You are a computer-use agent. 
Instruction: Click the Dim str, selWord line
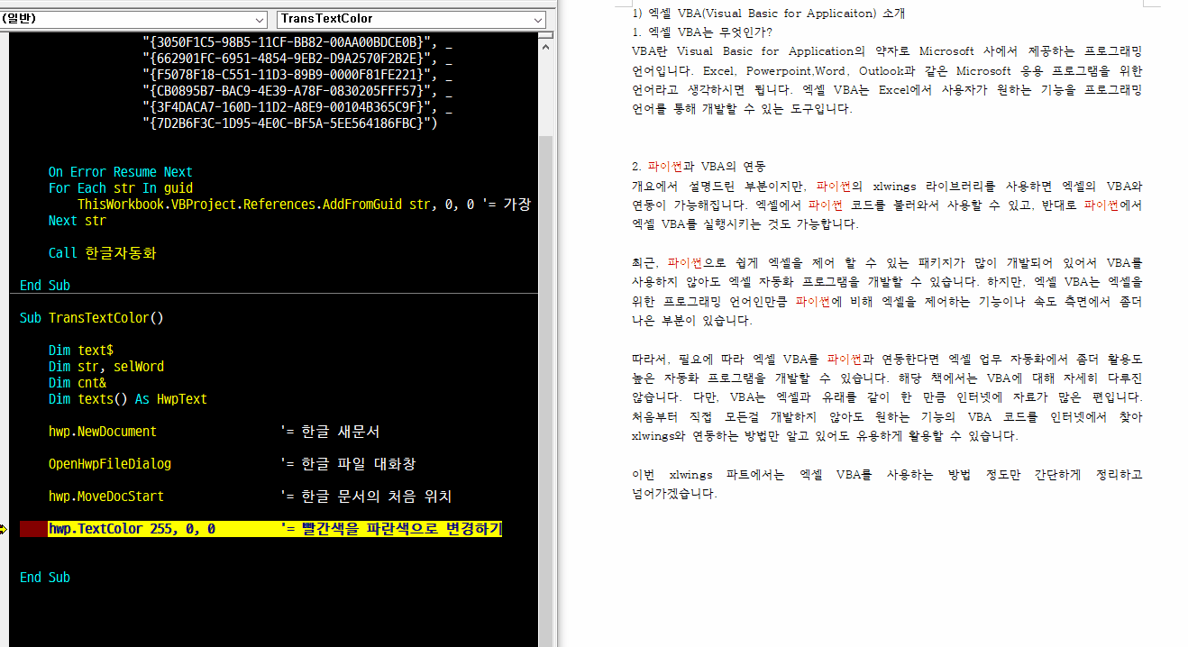click(106, 367)
